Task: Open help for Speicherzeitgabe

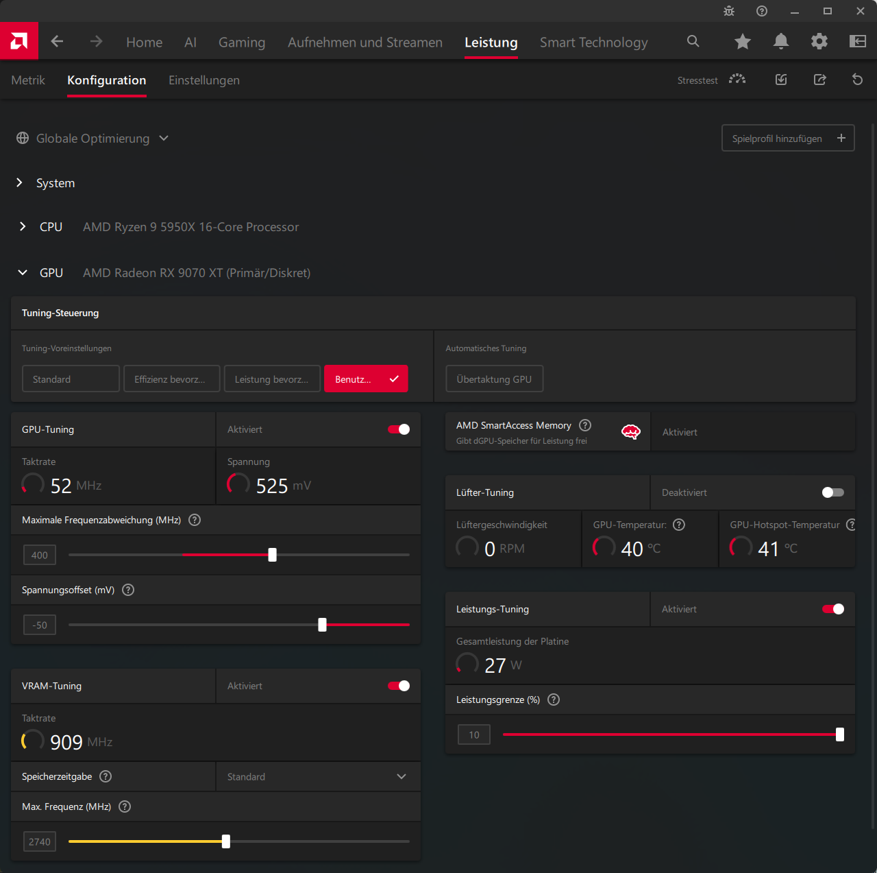Action: click(x=106, y=776)
